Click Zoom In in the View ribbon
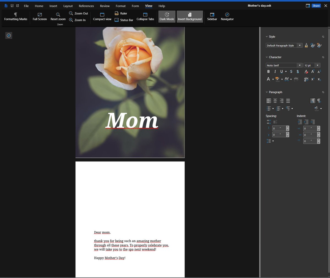This screenshot has width=330, height=278. [x=77, y=20]
